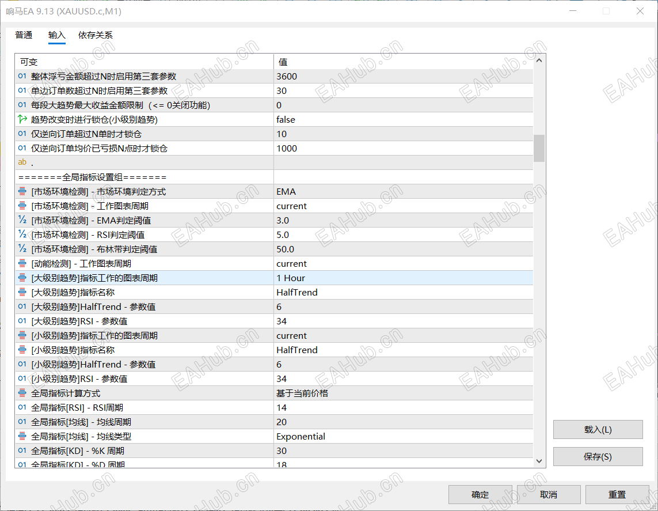This screenshot has height=511, width=658.
Task: Click integer icon of 全局指标[RSI] RSI周期 row
Action: pyautogui.click(x=22, y=407)
